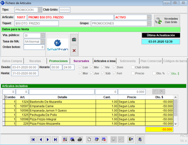Click the Novedades Club Grido button
The width and height of the screenshot is (188, 145).
(167, 20)
